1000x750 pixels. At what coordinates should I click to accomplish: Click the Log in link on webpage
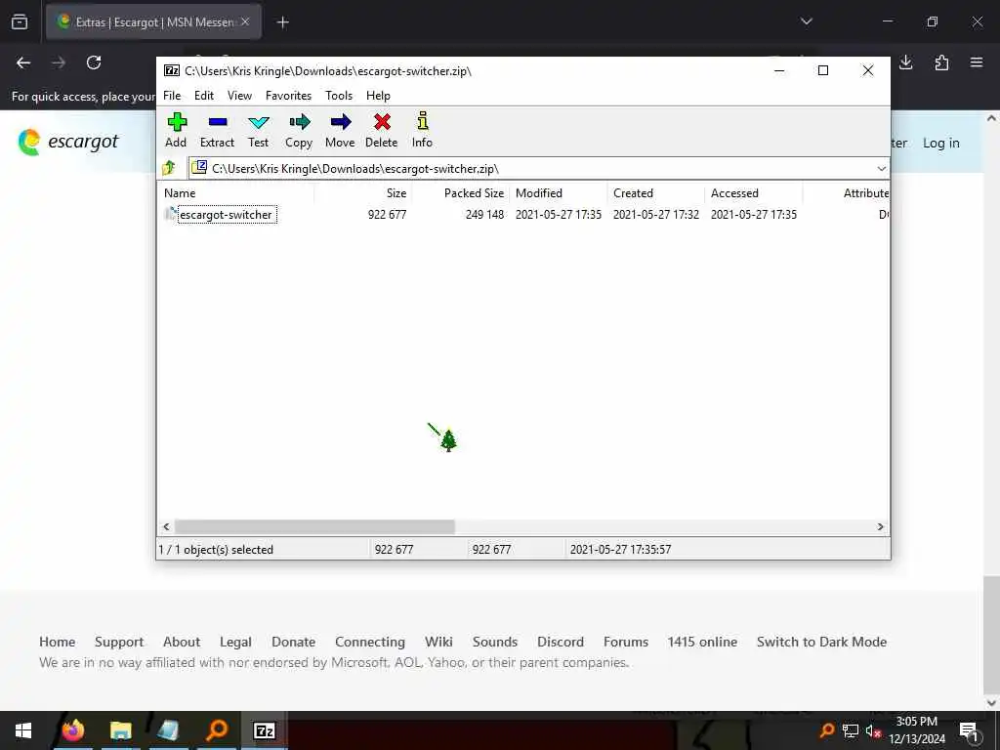(940, 143)
